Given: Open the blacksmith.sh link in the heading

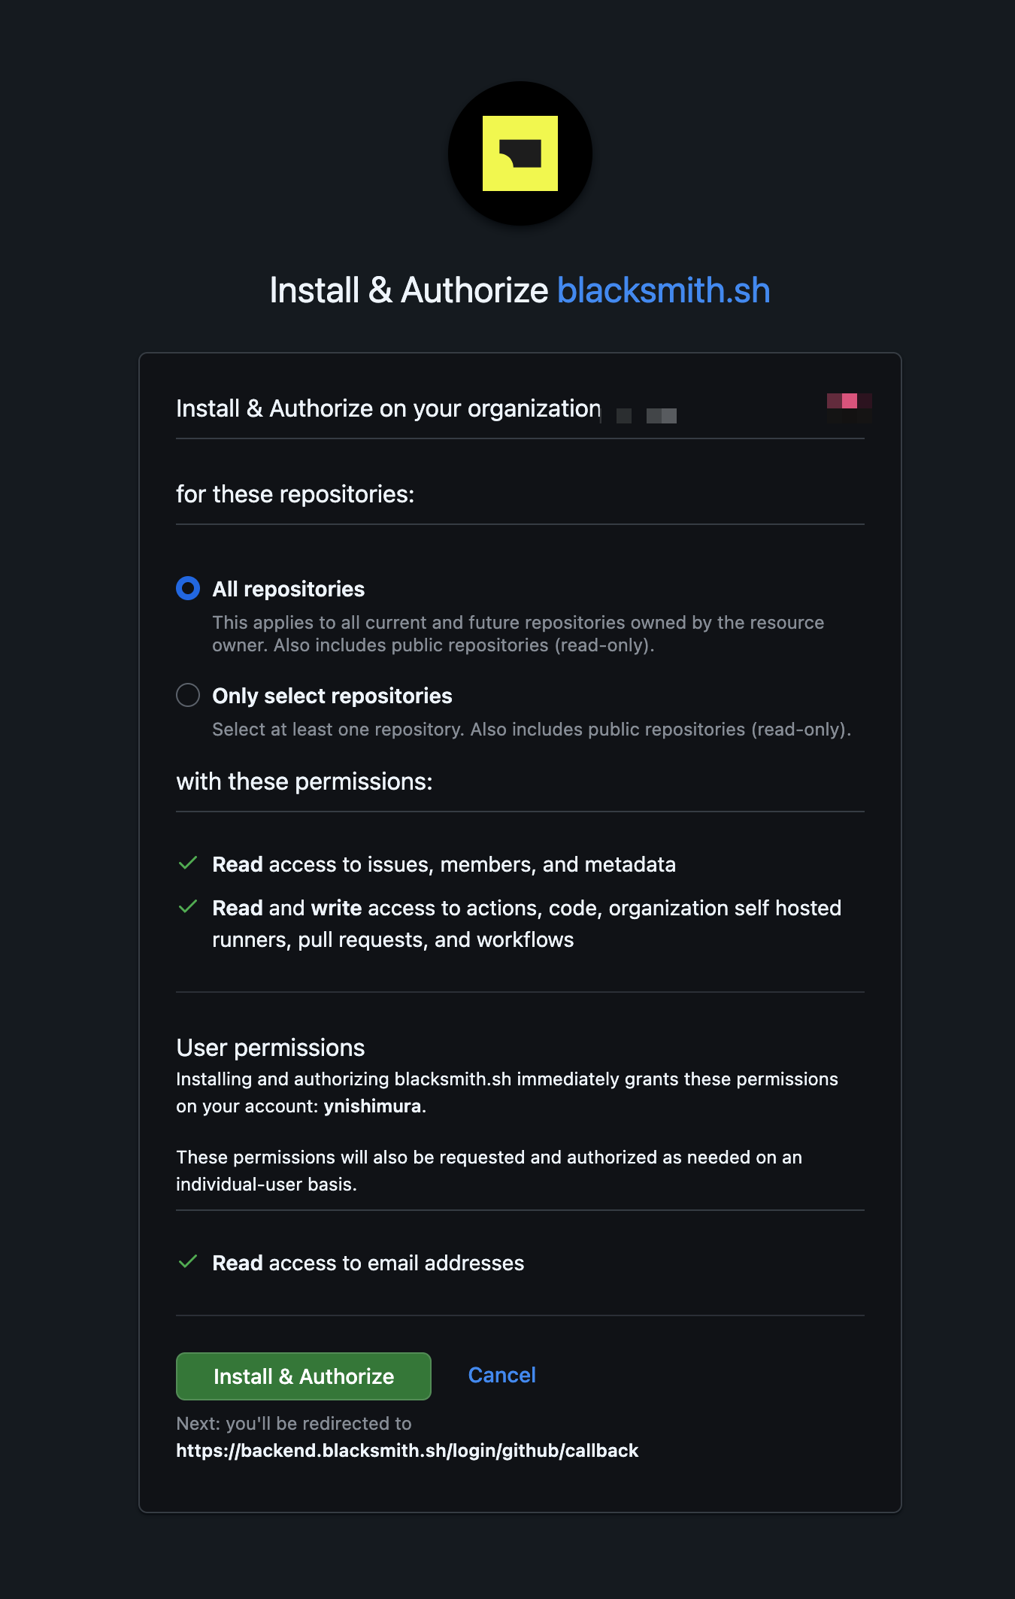Looking at the screenshot, I should 663,290.
